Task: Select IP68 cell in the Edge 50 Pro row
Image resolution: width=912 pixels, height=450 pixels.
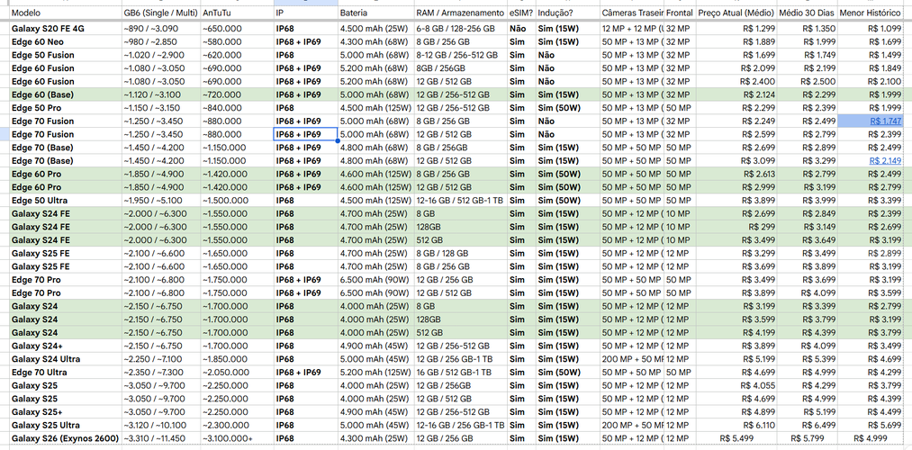Action: click(x=306, y=108)
